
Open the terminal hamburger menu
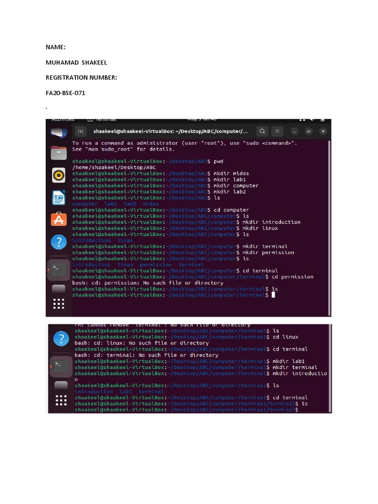[x=277, y=131]
